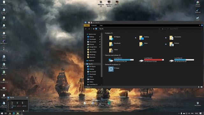Screen dimensions: 204x115
Task: Click the This PC taskbar preview thumbnail
Action: pos(18,105)
